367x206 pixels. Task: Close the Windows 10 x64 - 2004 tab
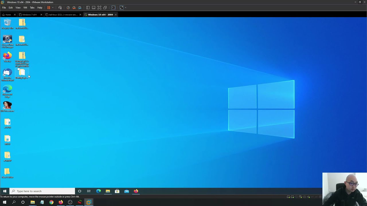pyautogui.click(x=116, y=15)
